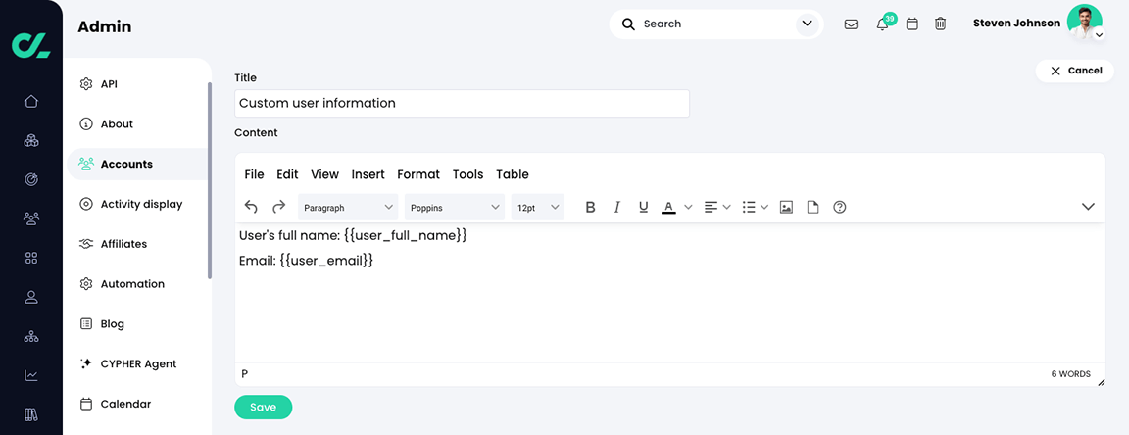Open the line chart reports icon

[31, 375]
